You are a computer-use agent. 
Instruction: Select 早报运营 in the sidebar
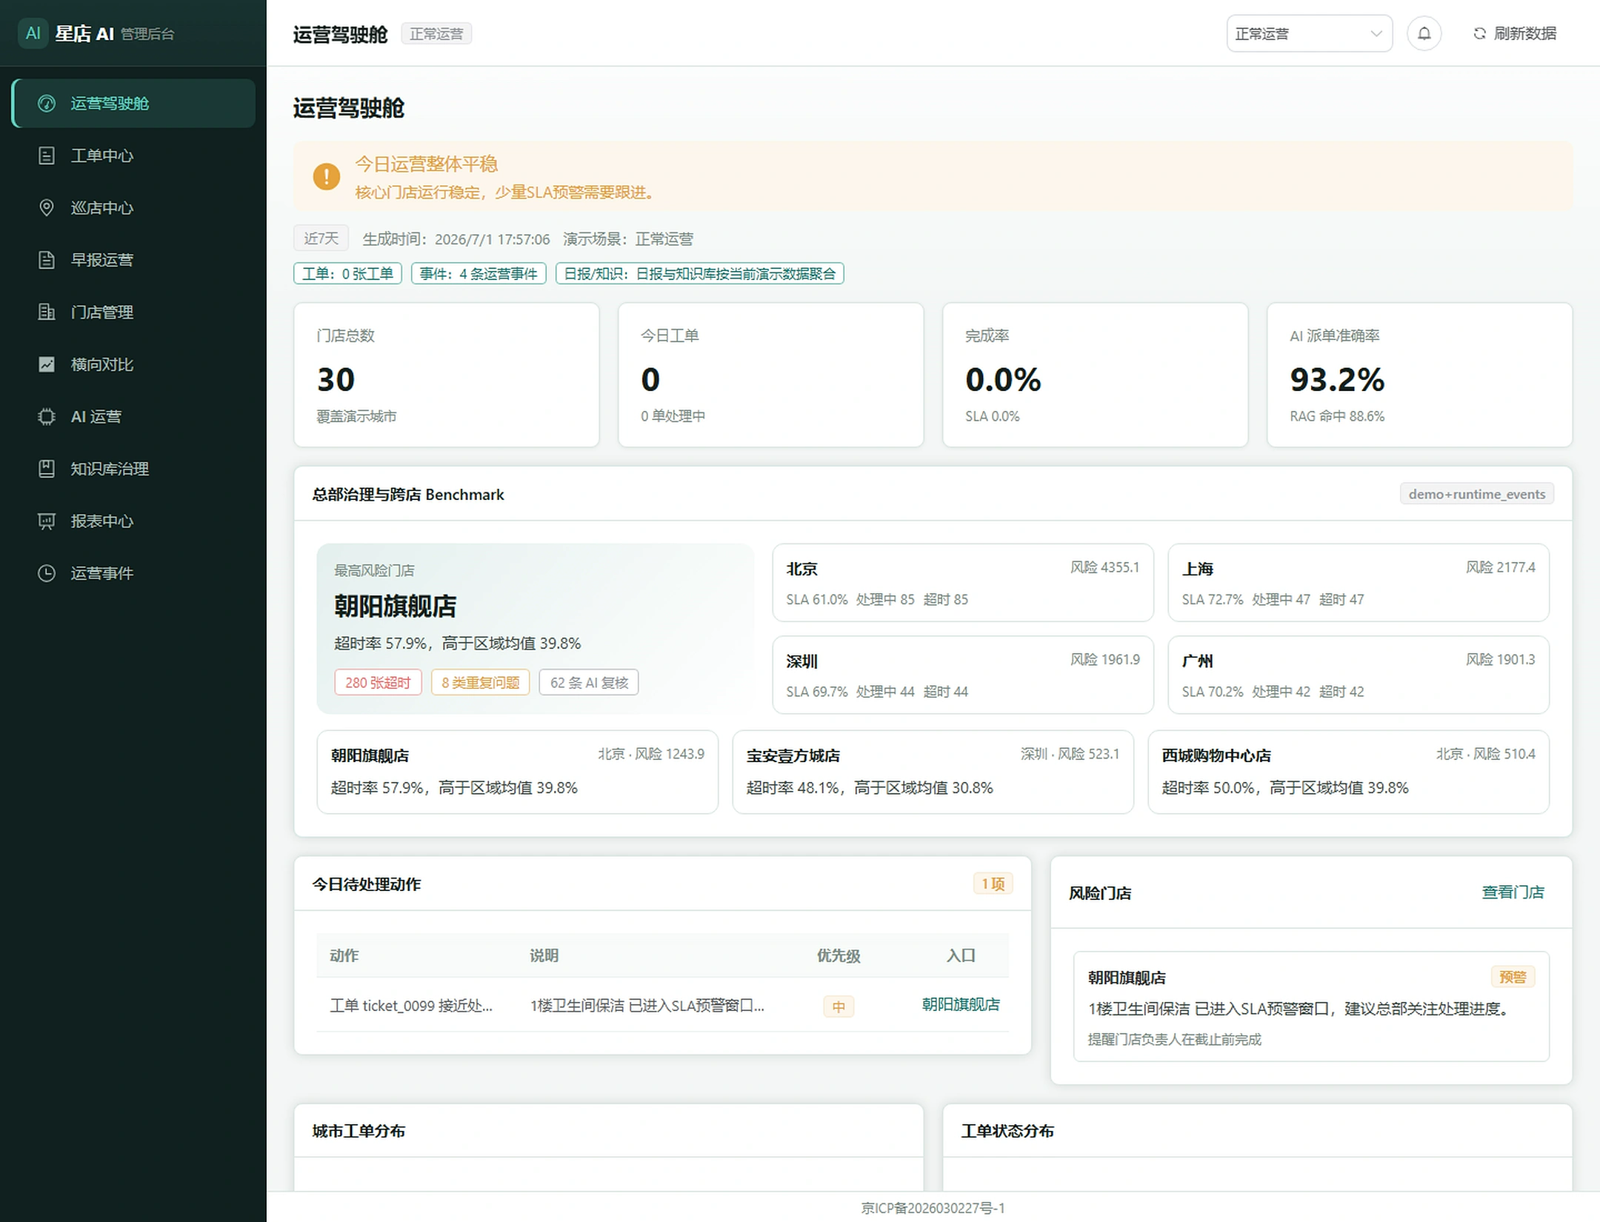133,260
